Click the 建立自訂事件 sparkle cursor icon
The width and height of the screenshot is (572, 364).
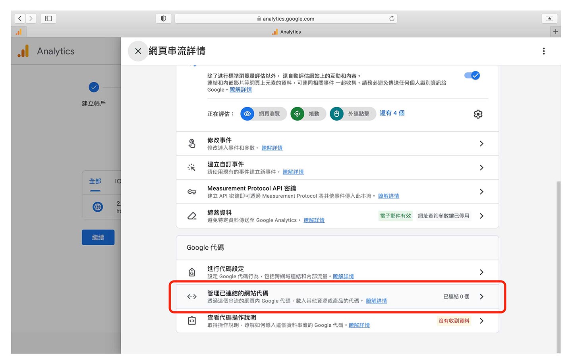[x=192, y=168]
